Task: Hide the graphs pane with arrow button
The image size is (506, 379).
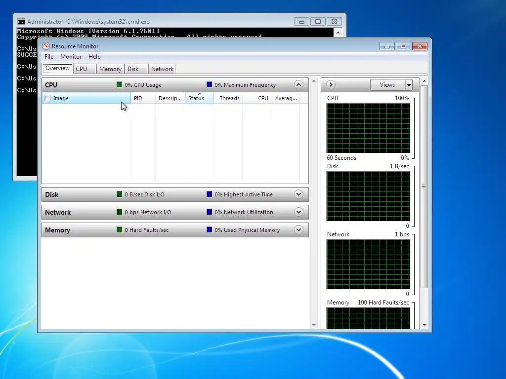Action: [331, 85]
